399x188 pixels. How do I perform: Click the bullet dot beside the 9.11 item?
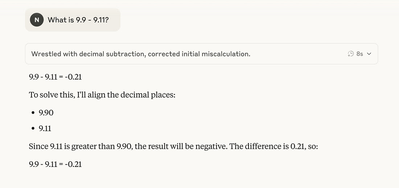pyautogui.click(x=33, y=128)
